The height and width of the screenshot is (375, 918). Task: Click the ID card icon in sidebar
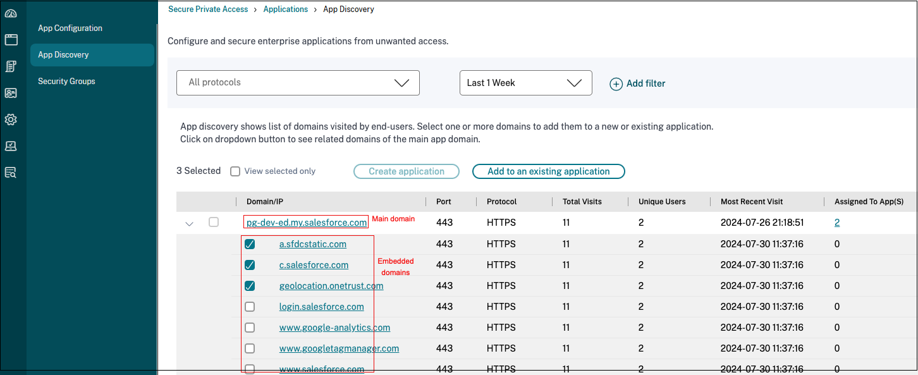[11, 93]
